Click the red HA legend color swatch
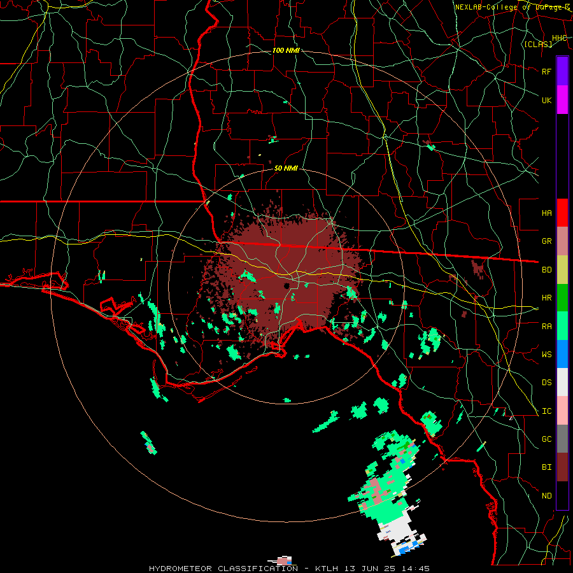Screen dimensions: 573x573 (x=562, y=213)
